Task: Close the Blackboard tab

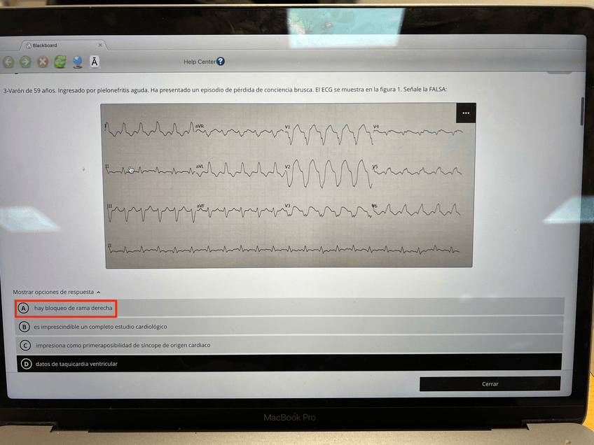Action: [x=100, y=45]
